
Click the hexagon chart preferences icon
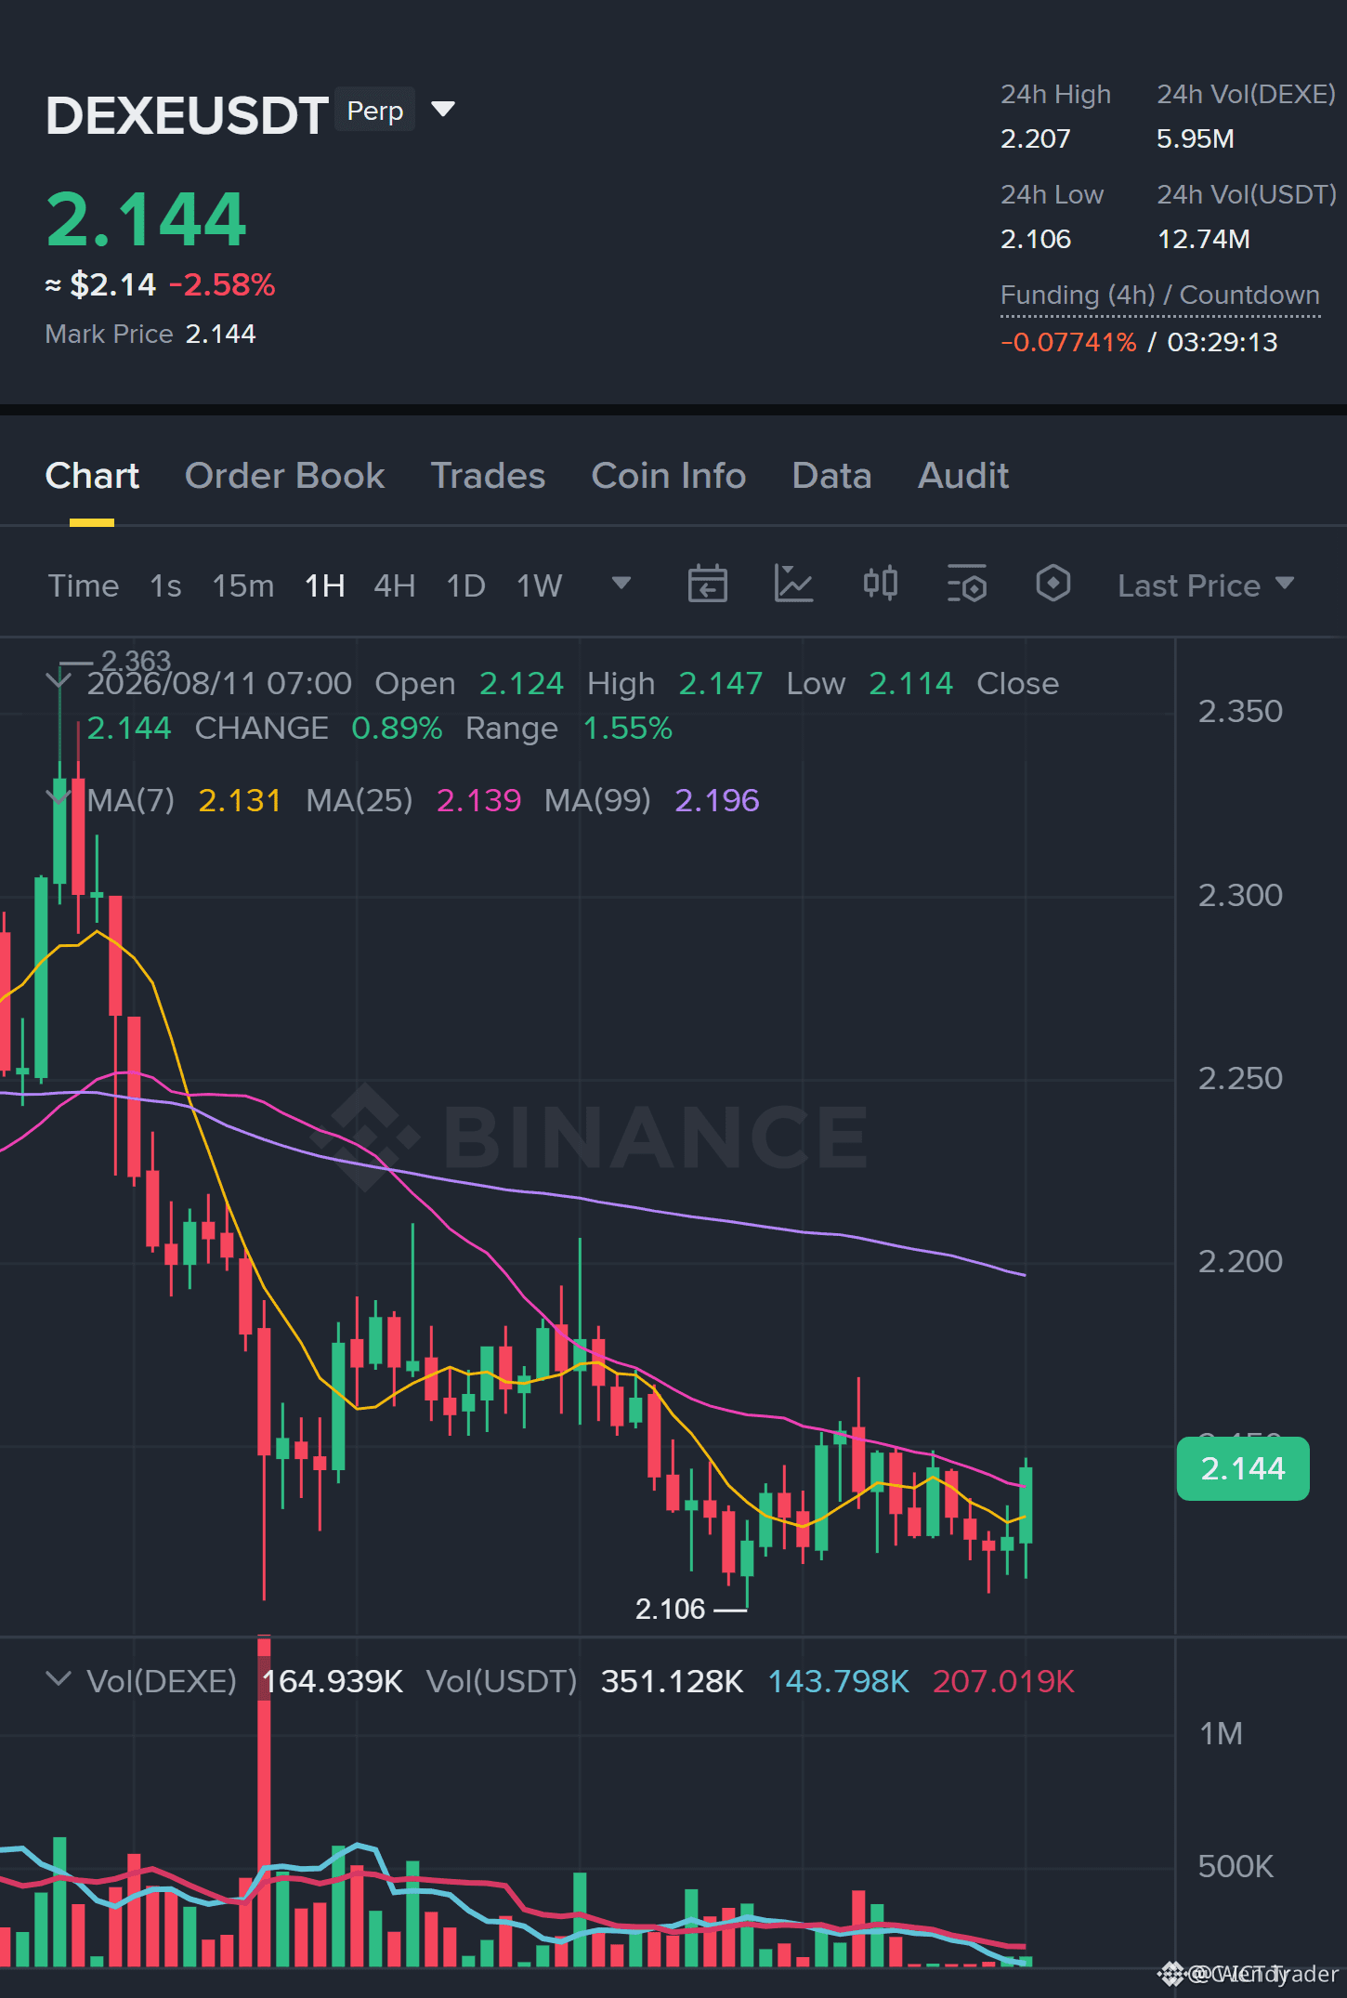click(1053, 585)
